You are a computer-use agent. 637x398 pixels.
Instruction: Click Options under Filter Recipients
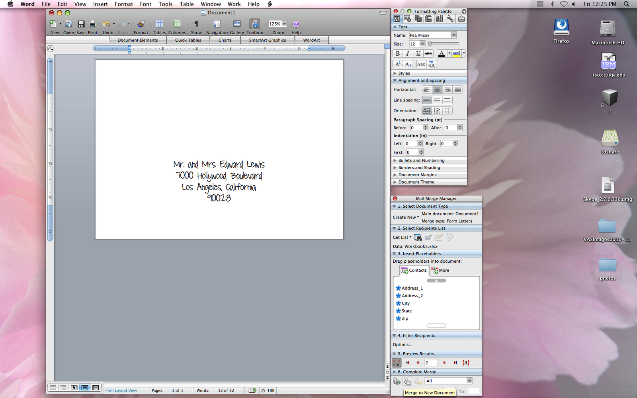(403, 344)
